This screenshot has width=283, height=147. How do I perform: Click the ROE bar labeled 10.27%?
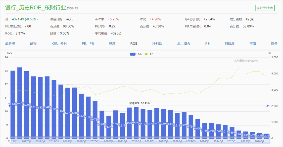click(x=157, y=123)
